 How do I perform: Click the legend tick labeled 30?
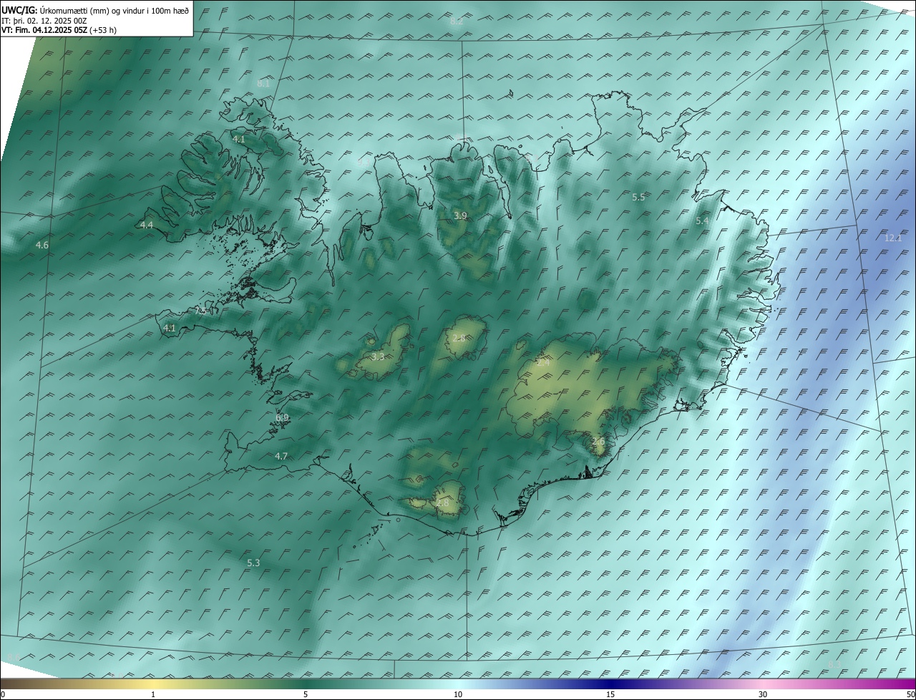click(763, 695)
